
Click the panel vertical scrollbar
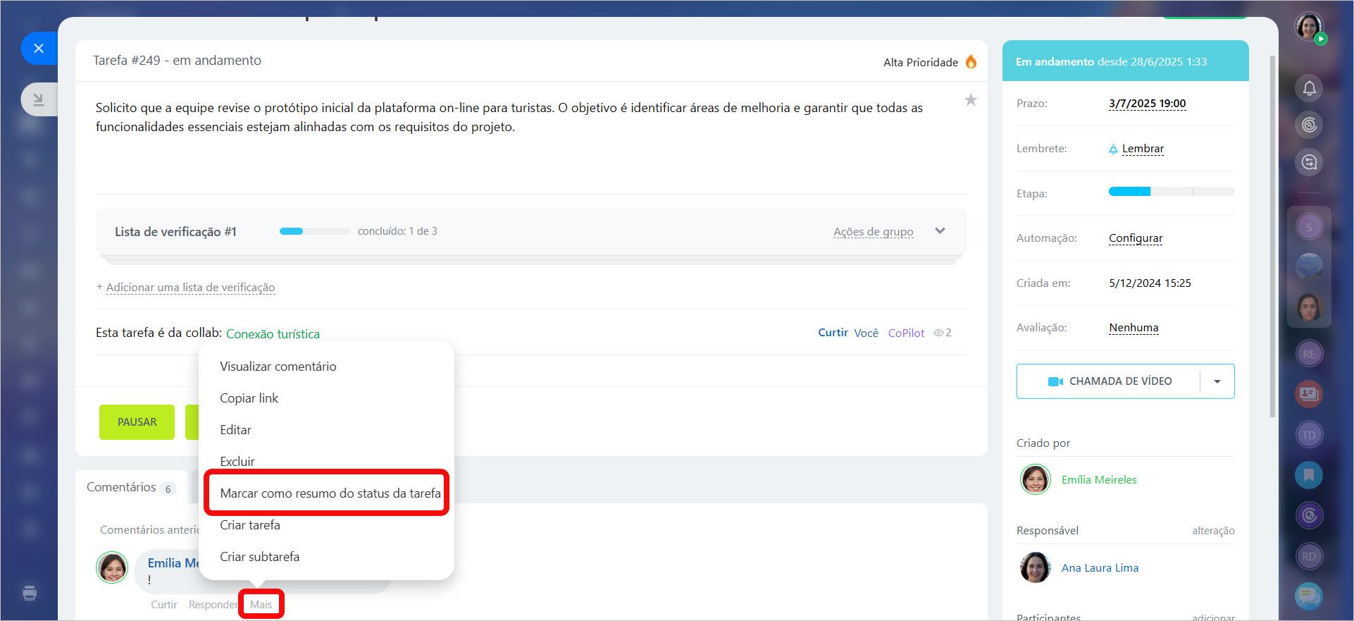(1272, 236)
